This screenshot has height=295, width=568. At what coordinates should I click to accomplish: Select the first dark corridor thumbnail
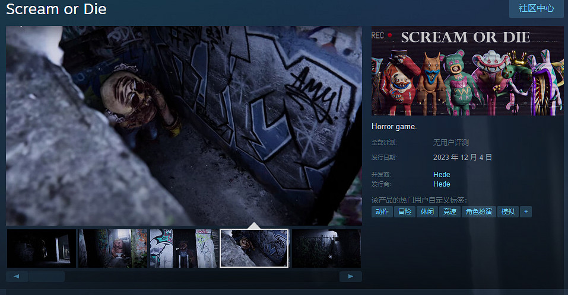(42, 248)
